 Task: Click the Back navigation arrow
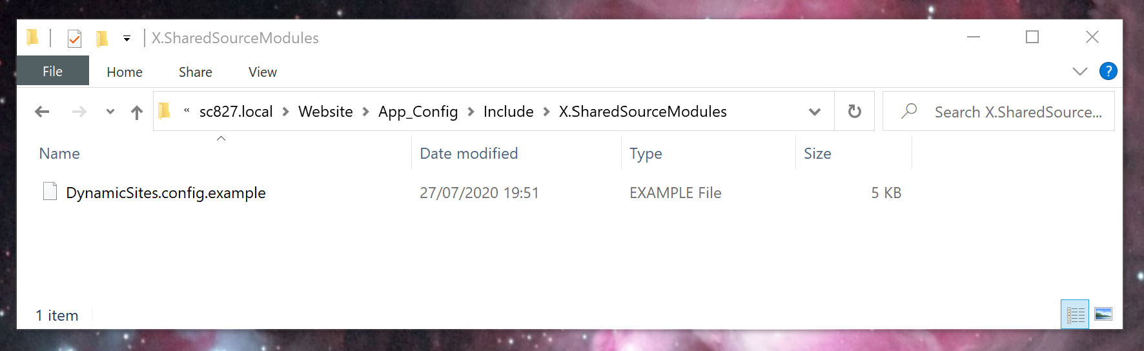click(42, 112)
